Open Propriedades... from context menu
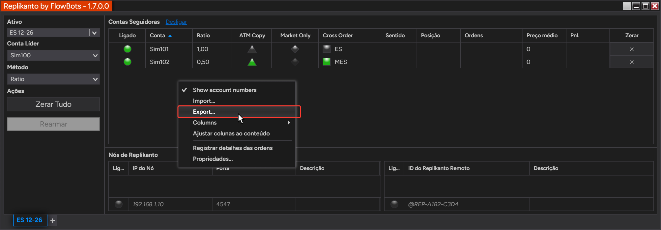This screenshot has height=230, width=661. click(x=237, y=159)
